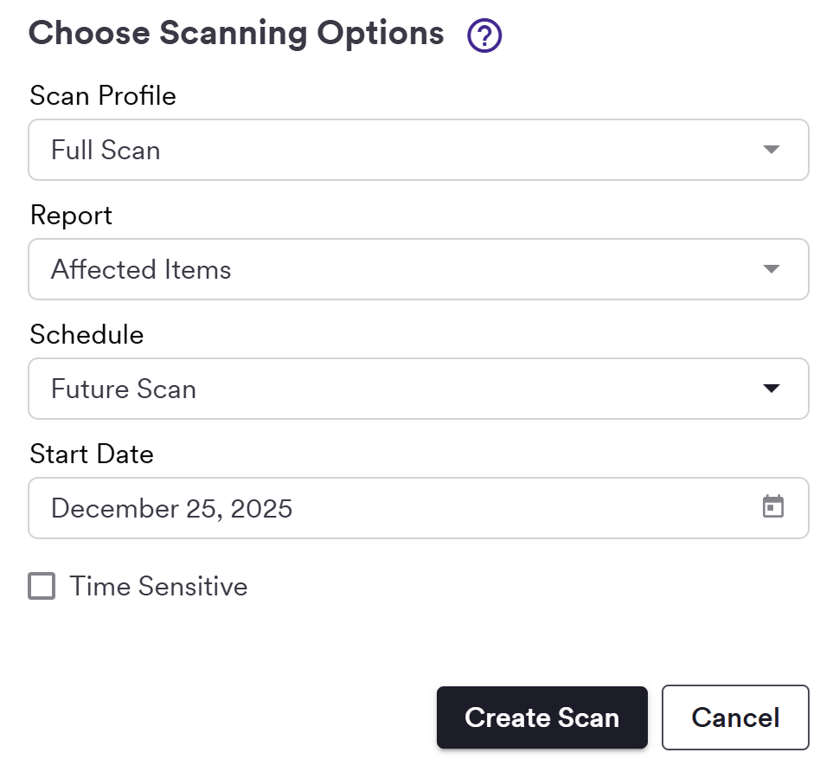Enable the Time Sensitive checkbox
839x772 pixels.
coord(42,587)
